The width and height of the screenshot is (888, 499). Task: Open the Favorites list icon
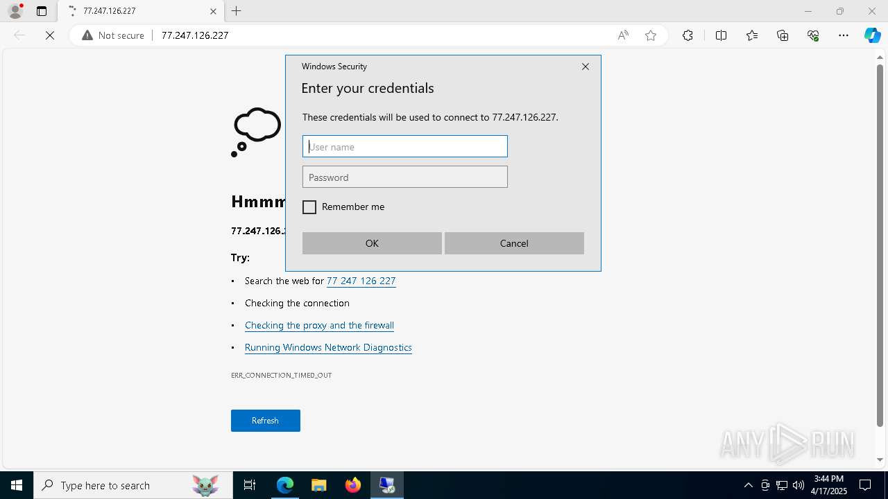(752, 35)
